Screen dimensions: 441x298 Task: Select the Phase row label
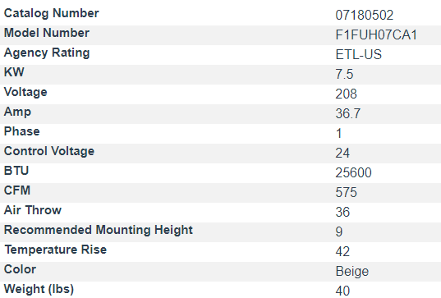tap(22, 131)
